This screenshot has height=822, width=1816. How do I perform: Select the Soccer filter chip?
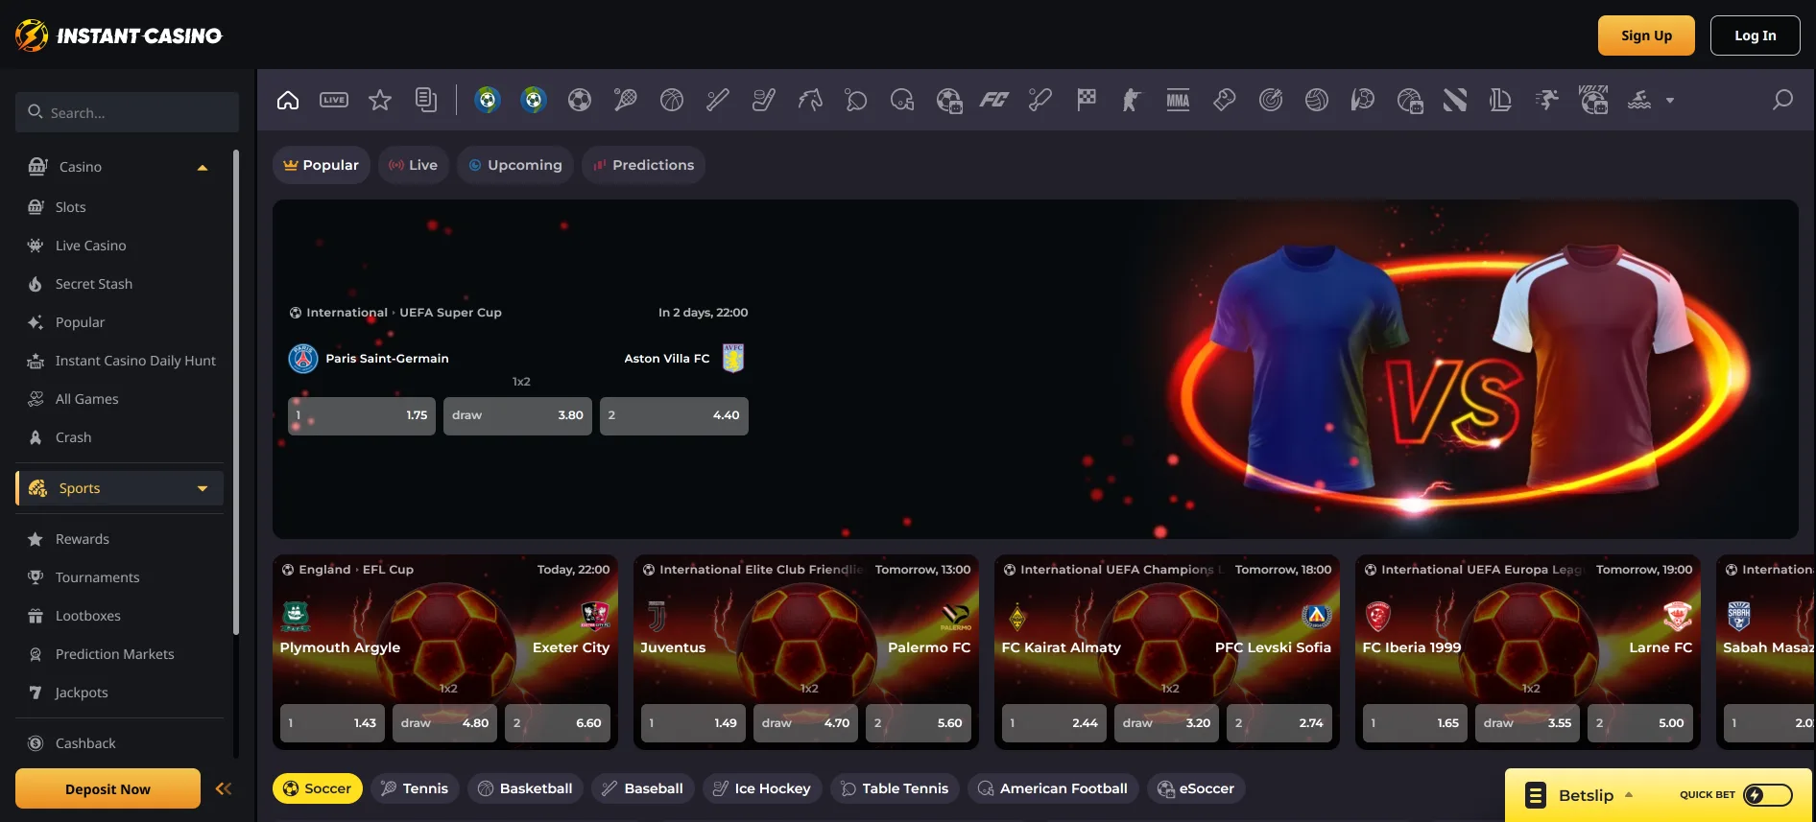(x=317, y=788)
